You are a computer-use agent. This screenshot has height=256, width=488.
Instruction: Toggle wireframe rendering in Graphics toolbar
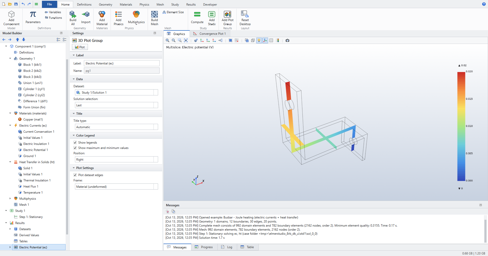(x=253, y=40)
